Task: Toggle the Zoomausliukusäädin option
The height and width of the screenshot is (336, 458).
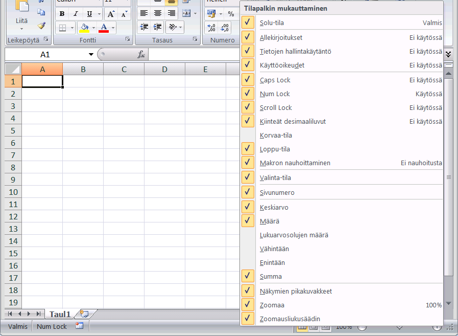Action: tap(342, 319)
